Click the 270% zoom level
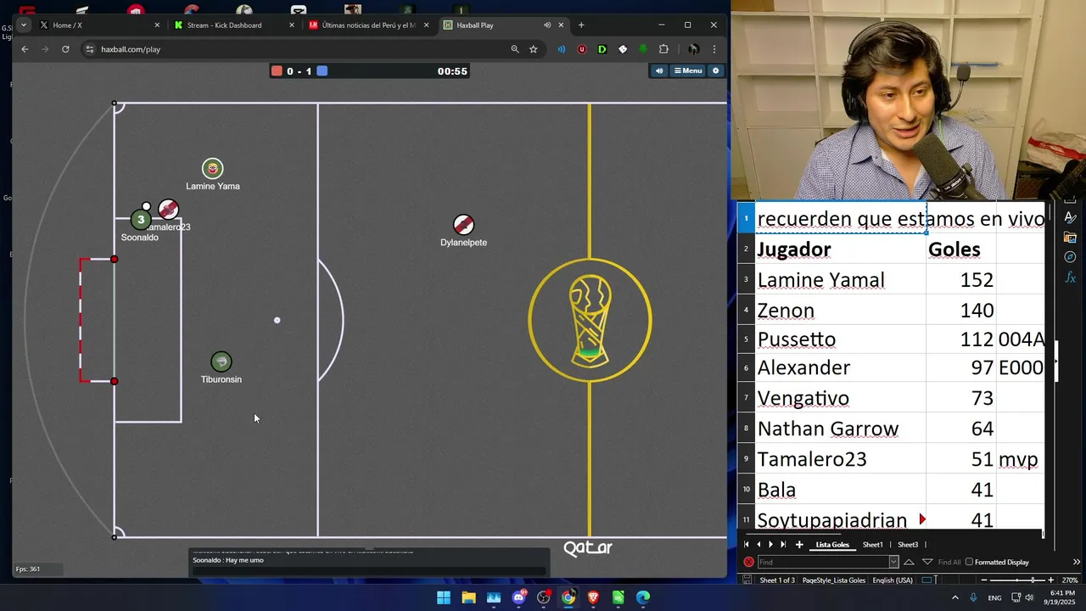Viewport: 1086px width, 611px height. pyautogui.click(x=1070, y=580)
